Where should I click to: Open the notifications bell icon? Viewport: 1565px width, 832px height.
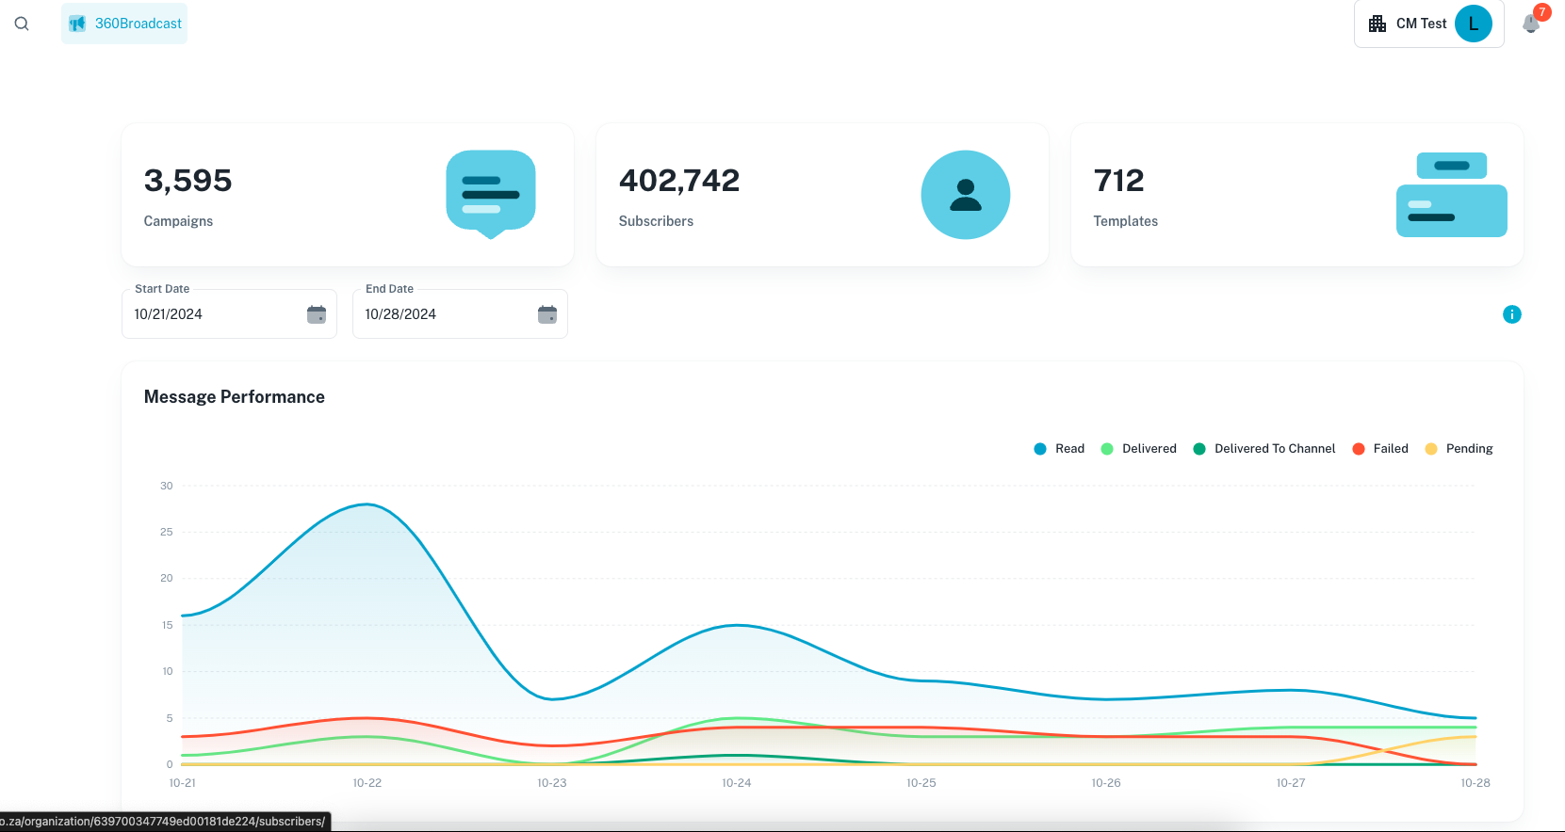(1531, 24)
